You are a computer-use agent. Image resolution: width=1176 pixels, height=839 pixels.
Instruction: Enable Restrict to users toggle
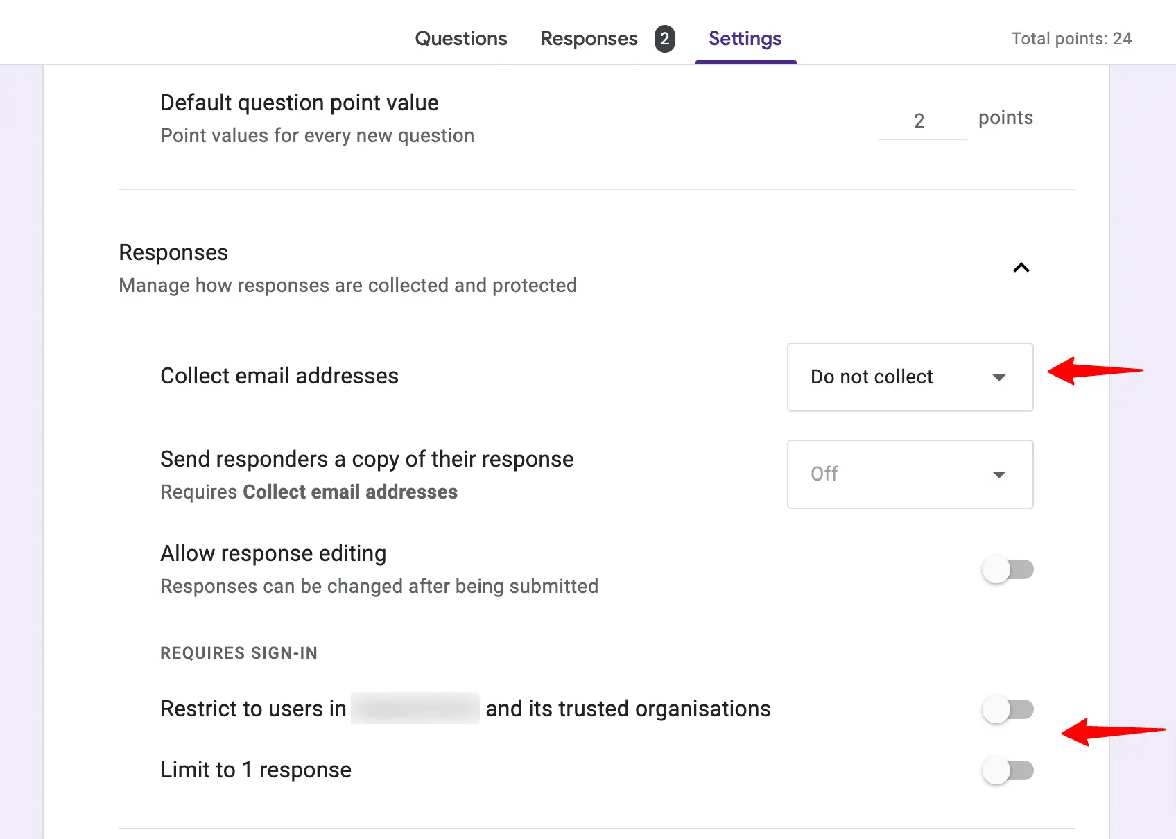[x=1008, y=709]
